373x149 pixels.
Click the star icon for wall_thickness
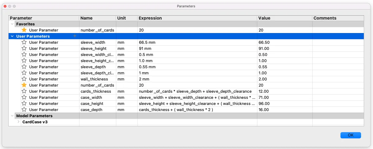coord(24,79)
